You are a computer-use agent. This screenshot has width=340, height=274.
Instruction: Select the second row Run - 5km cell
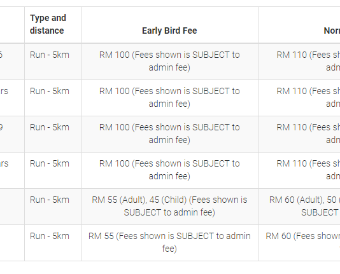tap(53, 98)
